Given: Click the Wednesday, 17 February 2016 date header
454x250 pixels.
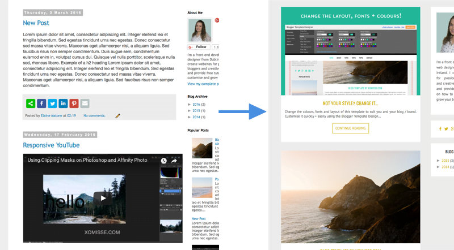Looking at the screenshot, I should [x=60, y=135].
